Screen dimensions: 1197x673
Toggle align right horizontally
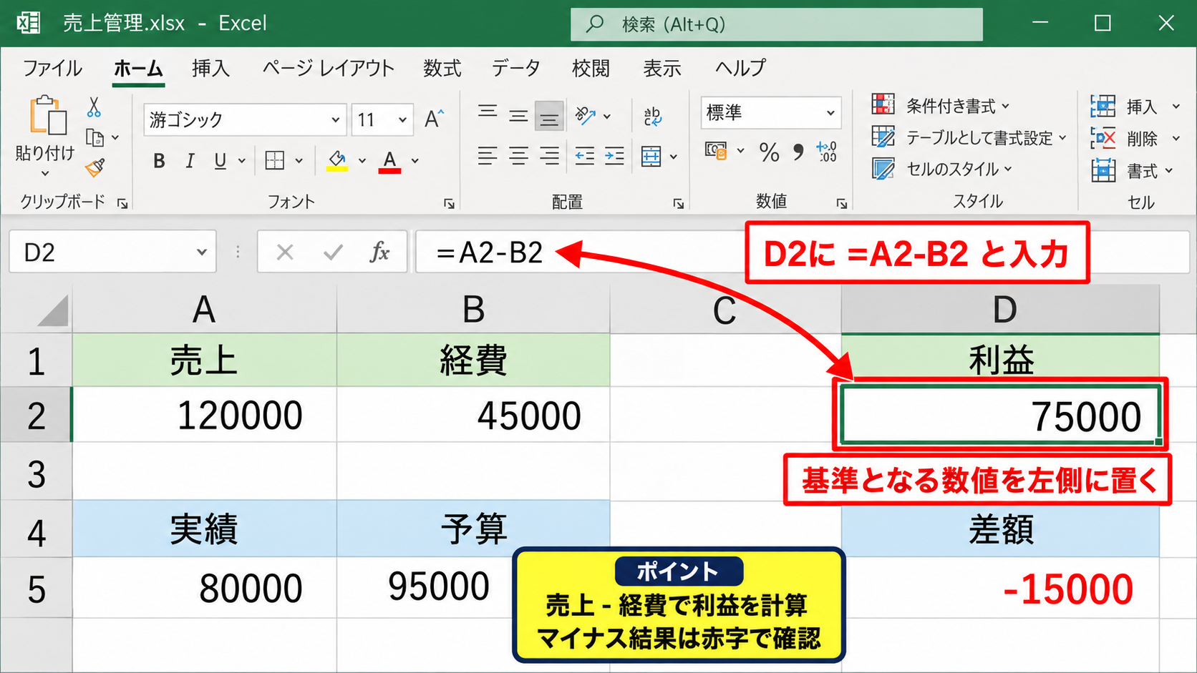click(x=549, y=156)
